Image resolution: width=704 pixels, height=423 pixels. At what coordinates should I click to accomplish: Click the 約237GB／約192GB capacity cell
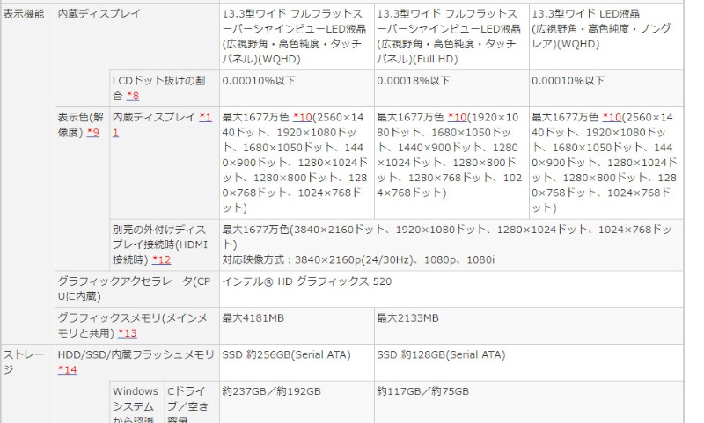click(271, 390)
